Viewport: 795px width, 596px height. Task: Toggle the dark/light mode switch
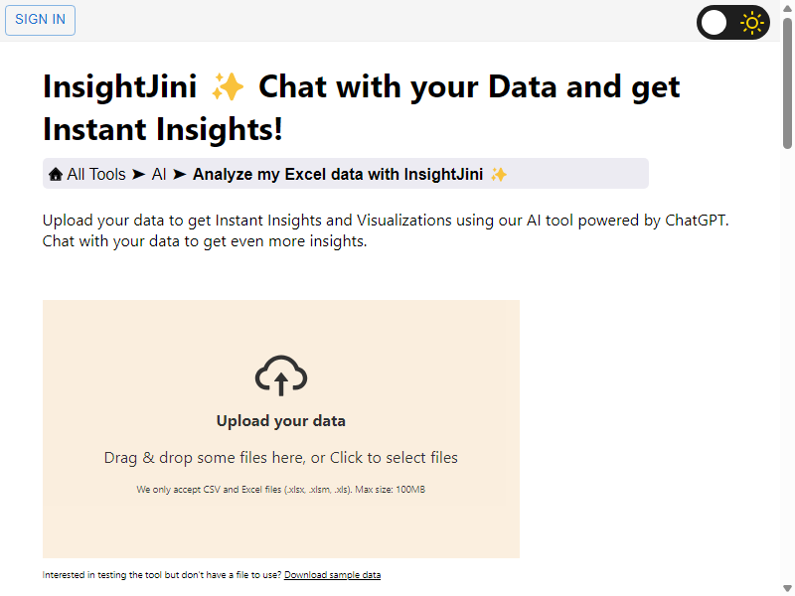[x=733, y=22]
